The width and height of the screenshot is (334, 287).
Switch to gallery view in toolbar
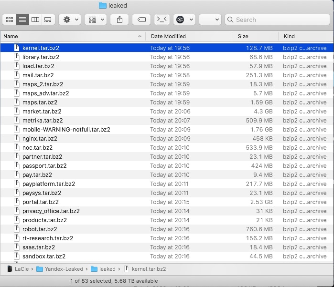[48, 20]
